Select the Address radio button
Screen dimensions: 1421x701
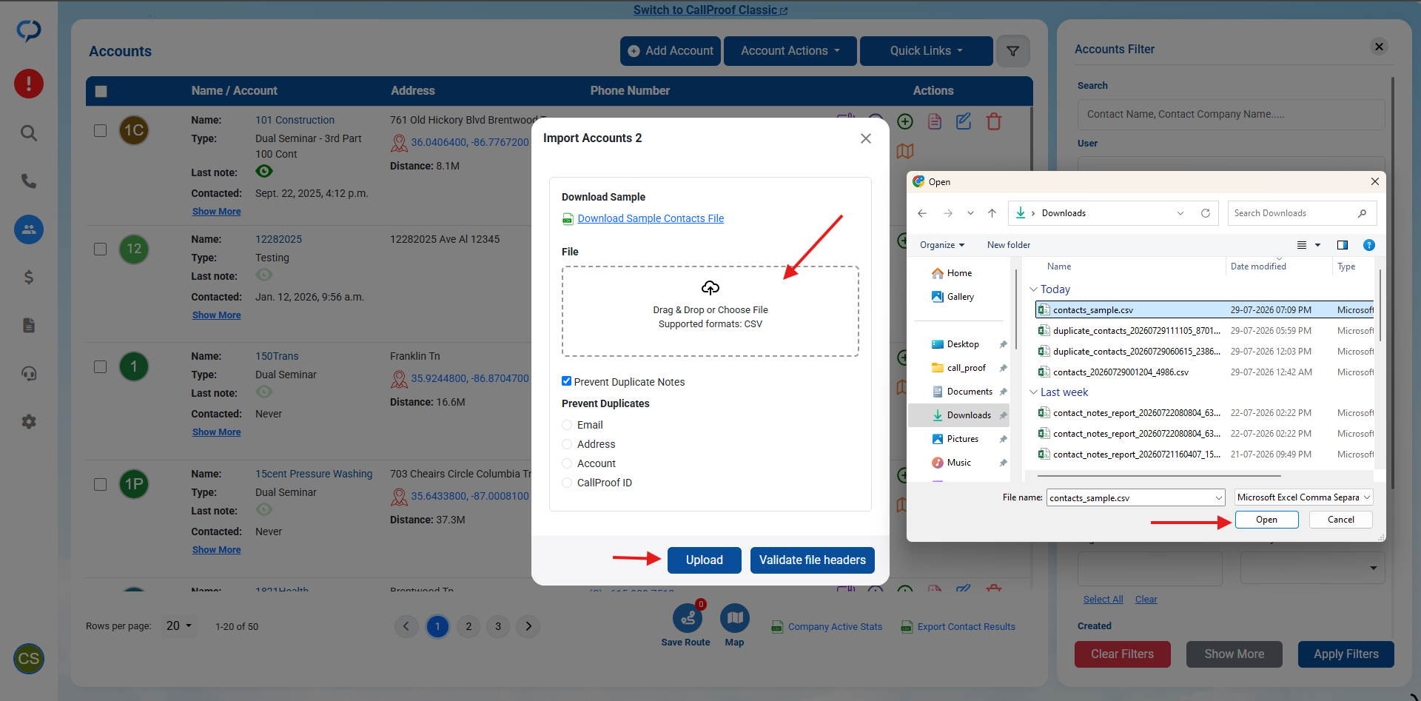[567, 444]
